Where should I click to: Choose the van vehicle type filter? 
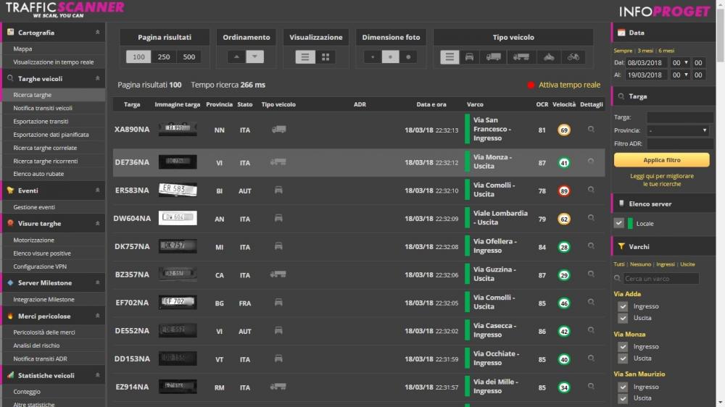pos(494,57)
